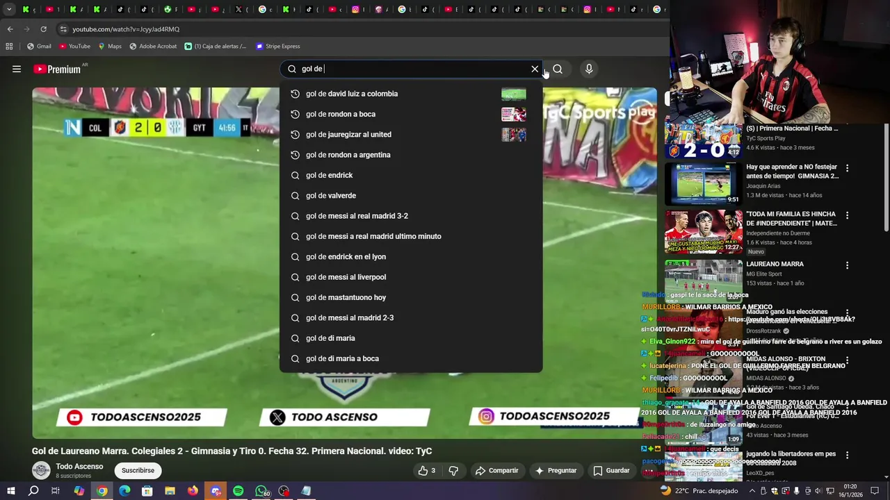The width and height of the screenshot is (890, 500).
Task: Open 'Caja de alertas' bookmark
Action: click(x=216, y=46)
